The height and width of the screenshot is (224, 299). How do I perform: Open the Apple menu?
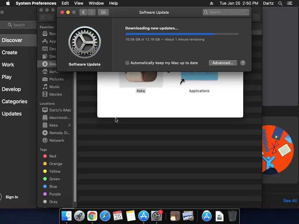(8, 3)
